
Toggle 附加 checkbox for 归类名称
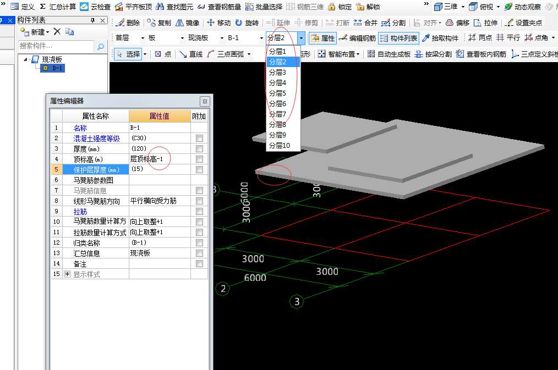[x=199, y=243]
